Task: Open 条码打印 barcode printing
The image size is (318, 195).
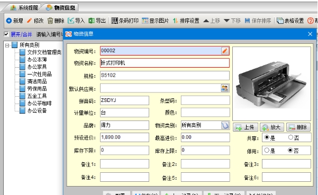Action: [125, 21]
